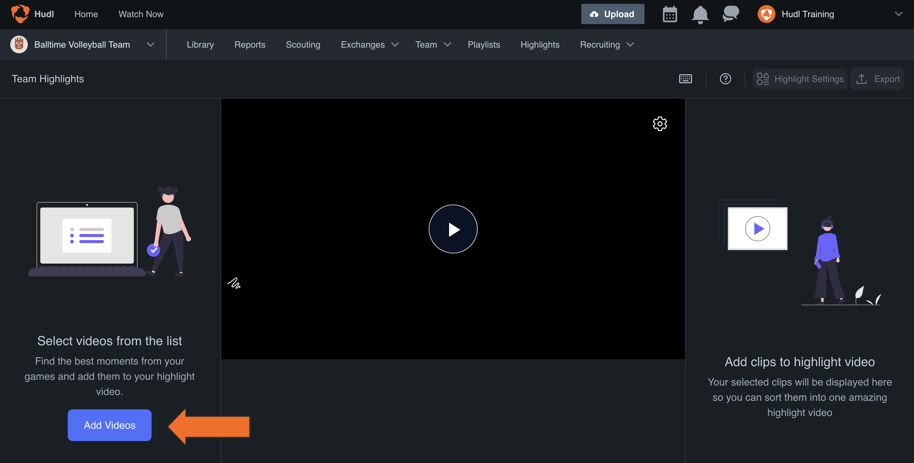This screenshot has width=914, height=463.
Task: Go to the Library tab
Action: pos(200,45)
